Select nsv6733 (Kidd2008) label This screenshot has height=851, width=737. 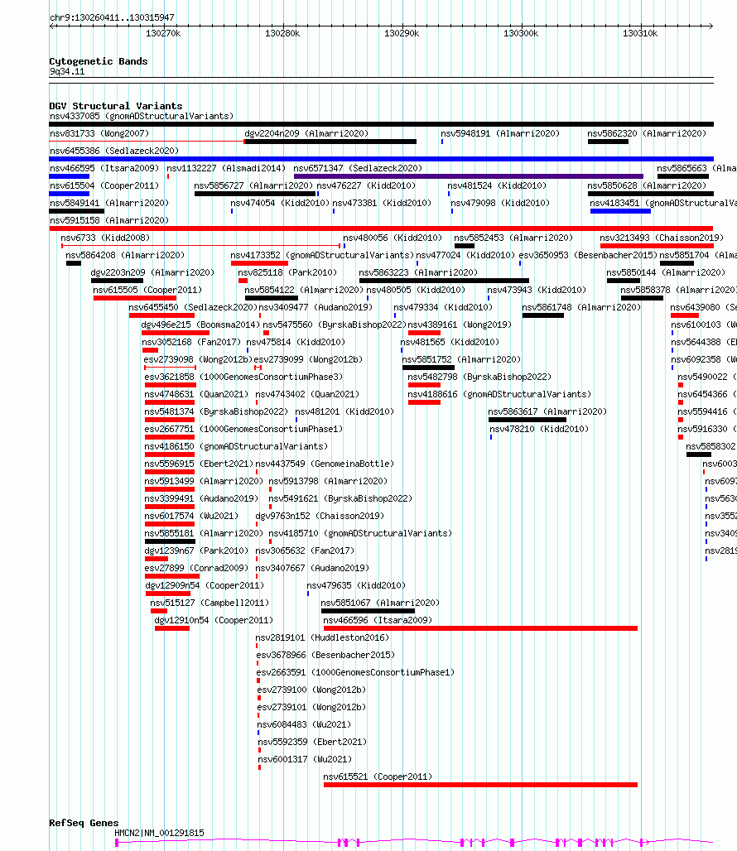pyautogui.click(x=105, y=238)
